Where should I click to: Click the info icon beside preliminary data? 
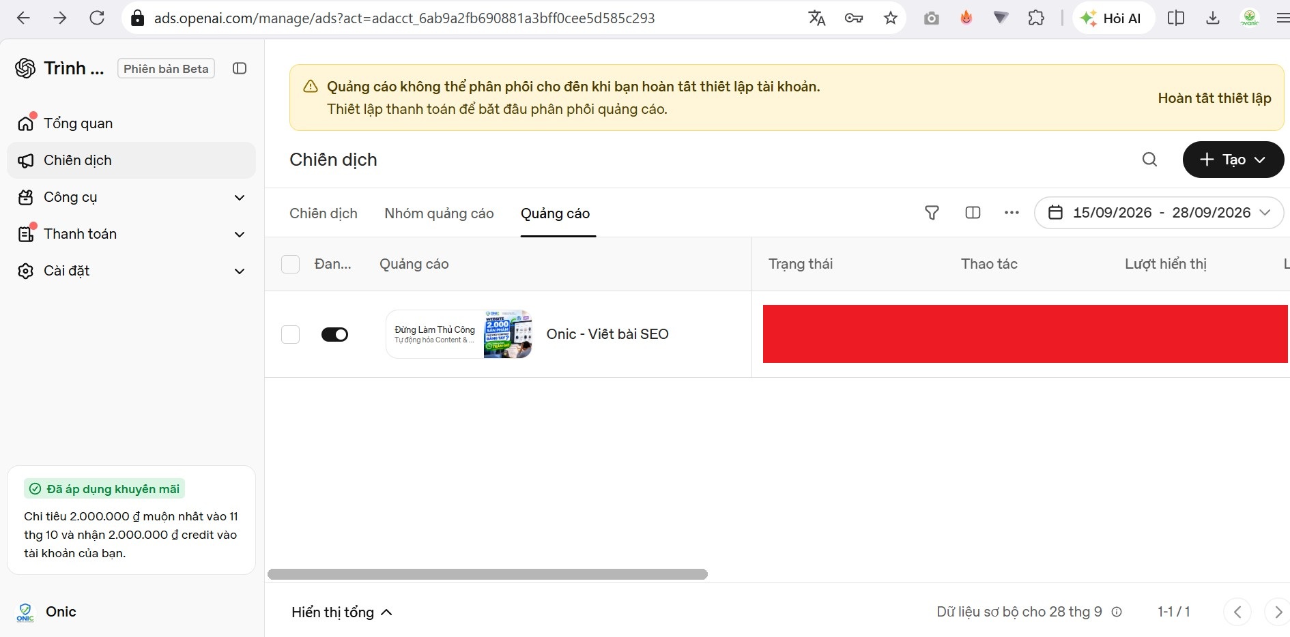click(x=1117, y=612)
